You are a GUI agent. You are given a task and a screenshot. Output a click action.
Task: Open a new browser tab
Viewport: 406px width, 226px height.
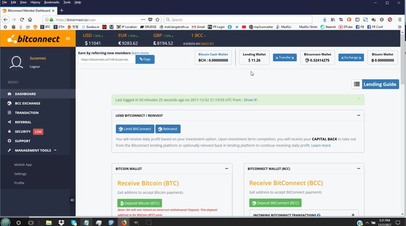[61, 11]
